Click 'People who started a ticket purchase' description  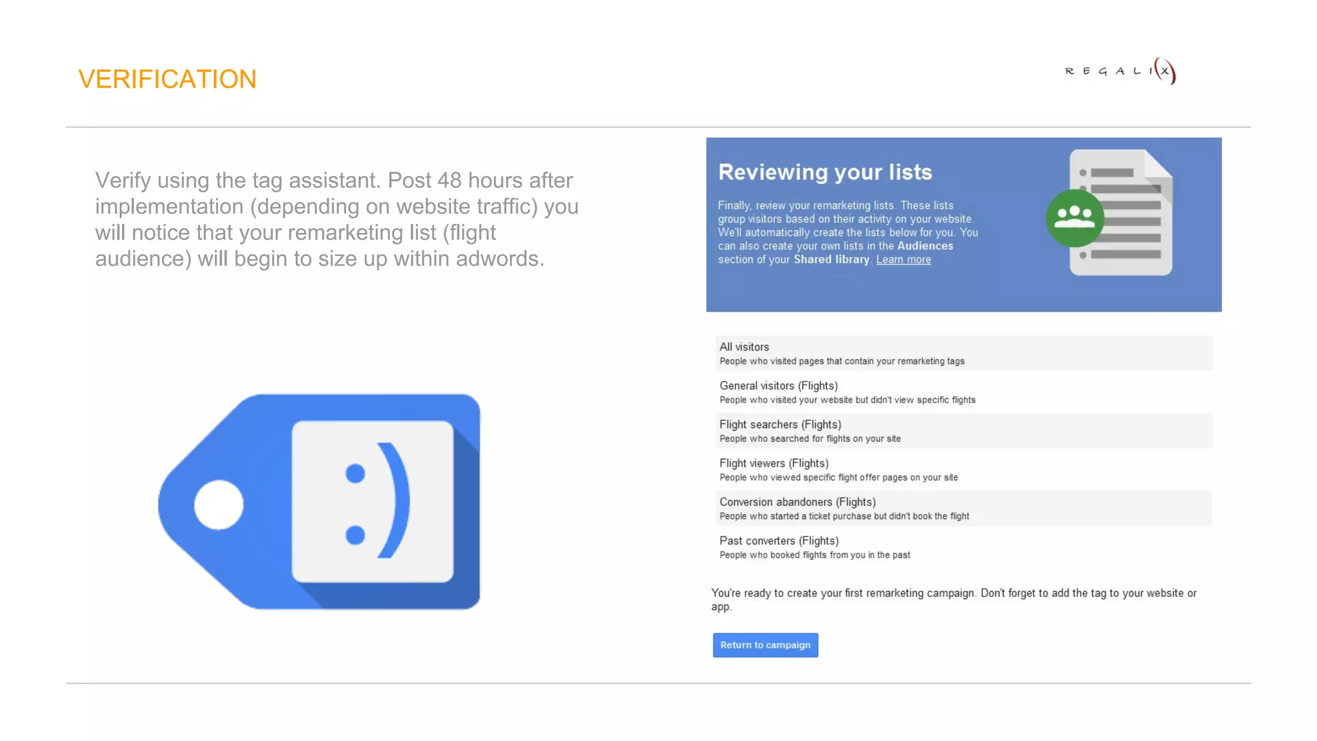tap(844, 517)
